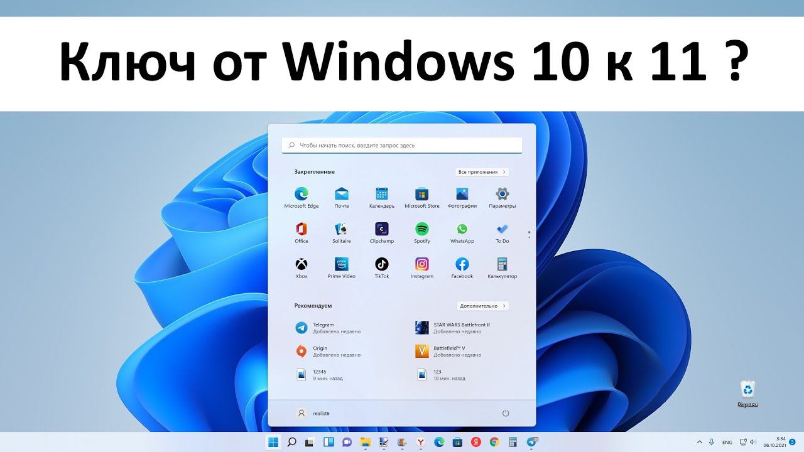The height and width of the screenshot is (452, 804).
Task: Click the Start menu search field
Action: click(402, 146)
